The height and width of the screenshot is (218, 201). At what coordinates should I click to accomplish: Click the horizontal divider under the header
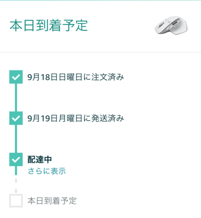pos(100,52)
